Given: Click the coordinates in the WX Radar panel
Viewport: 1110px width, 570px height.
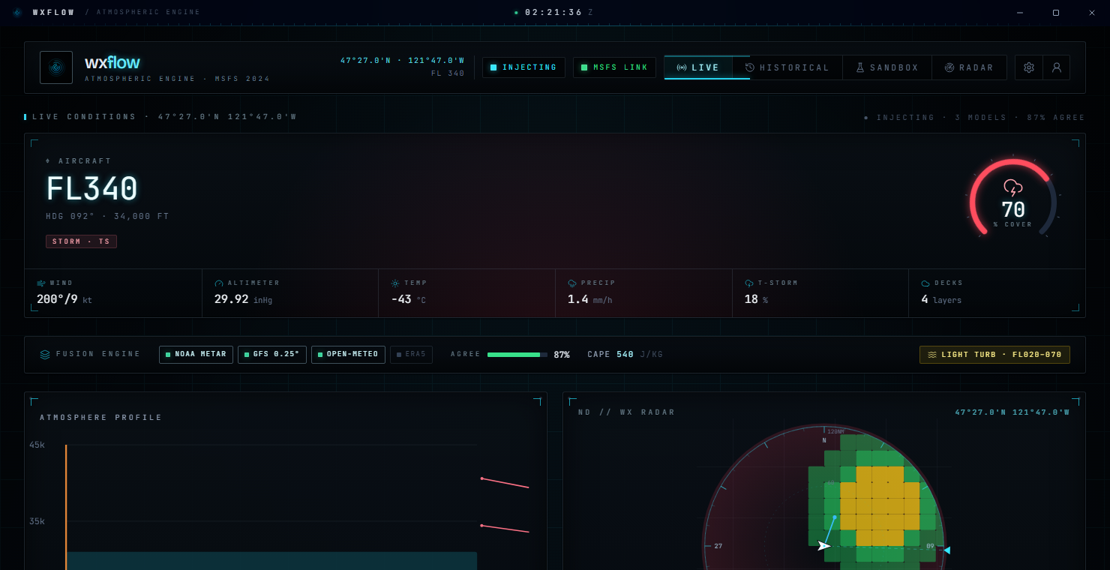Looking at the screenshot, I should click(1012, 412).
